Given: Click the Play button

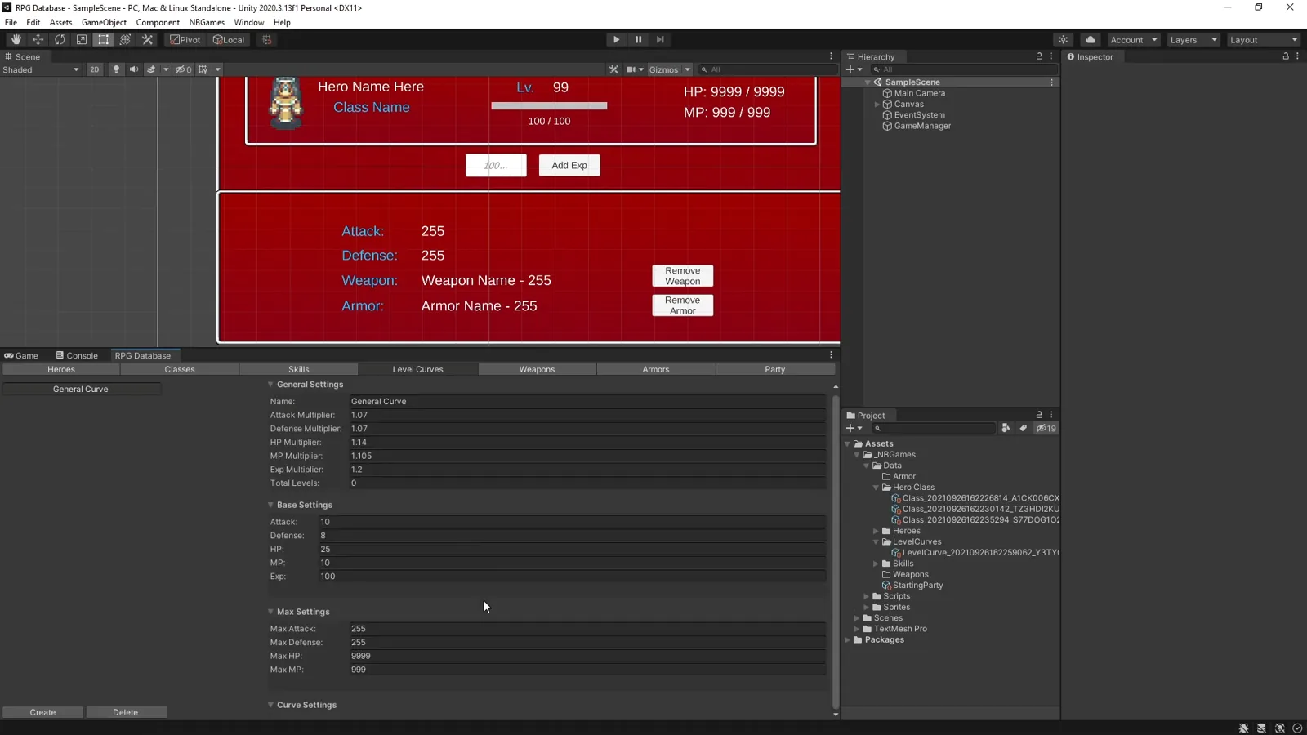Looking at the screenshot, I should [617, 39].
